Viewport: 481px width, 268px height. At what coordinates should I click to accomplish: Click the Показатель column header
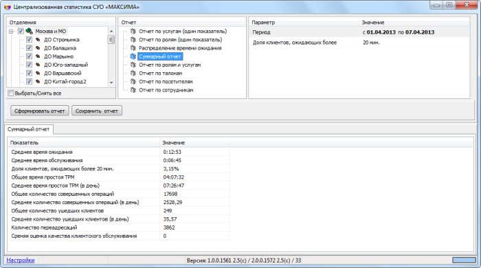click(x=84, y=142)
